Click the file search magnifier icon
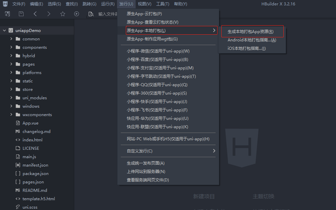This screenshot has height=210, width=336. click(91, 14)
